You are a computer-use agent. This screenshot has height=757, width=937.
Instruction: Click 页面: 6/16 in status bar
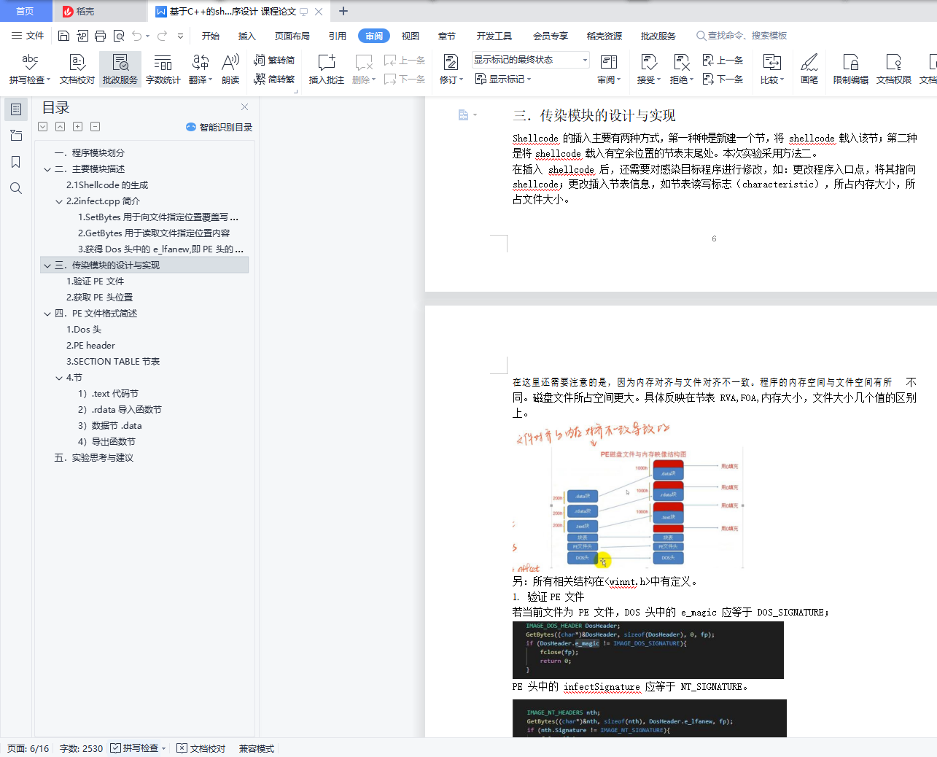(x=28, y=748)
